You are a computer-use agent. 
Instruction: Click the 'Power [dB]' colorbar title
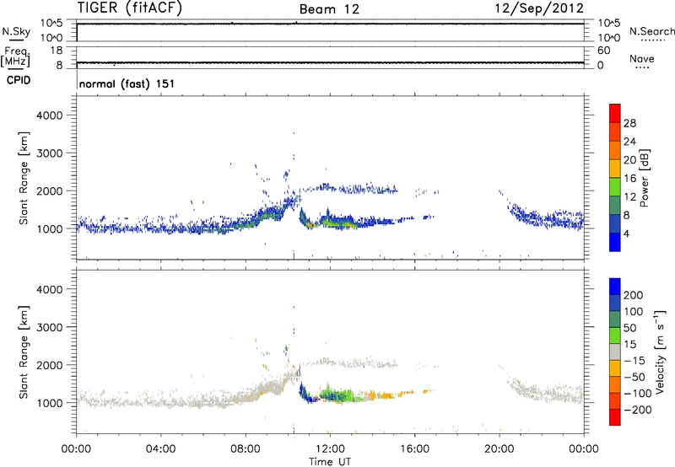pyautogui.click(x=645, y=178)
